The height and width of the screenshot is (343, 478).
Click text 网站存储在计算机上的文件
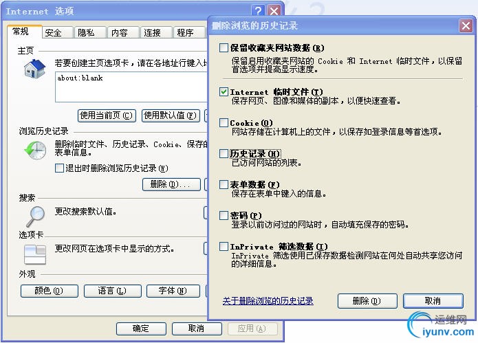pos(281,131)
